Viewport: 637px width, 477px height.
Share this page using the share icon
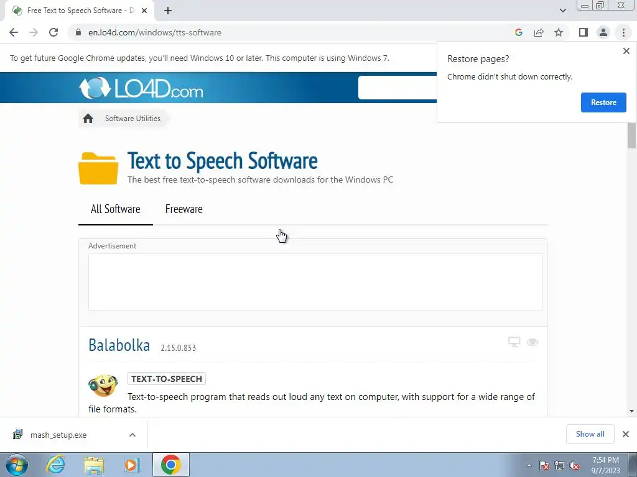[x=539, y=32]
